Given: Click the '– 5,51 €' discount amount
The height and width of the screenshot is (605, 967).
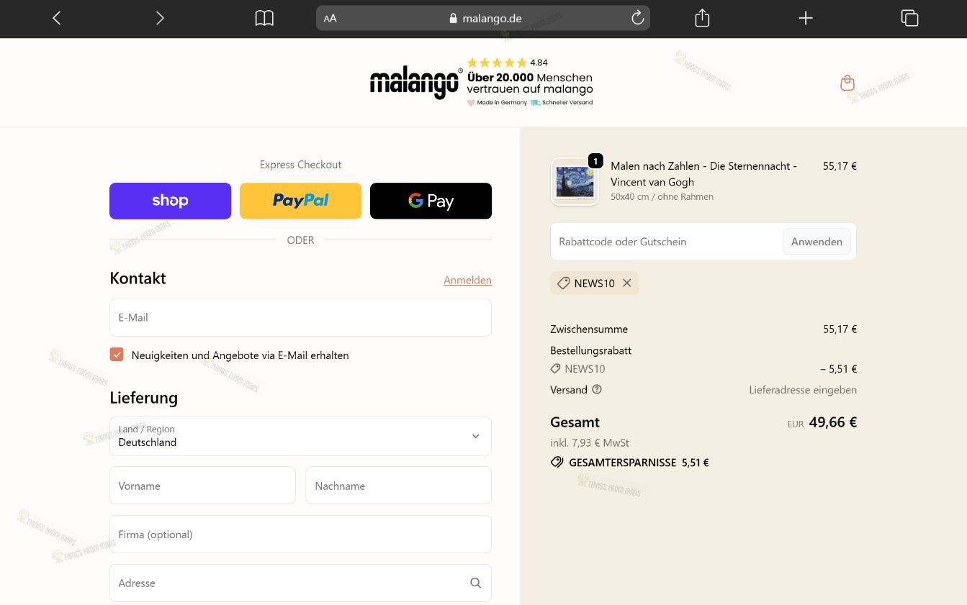Looking at the screenshot, I should pyautogui.click(x=839, y=369).
